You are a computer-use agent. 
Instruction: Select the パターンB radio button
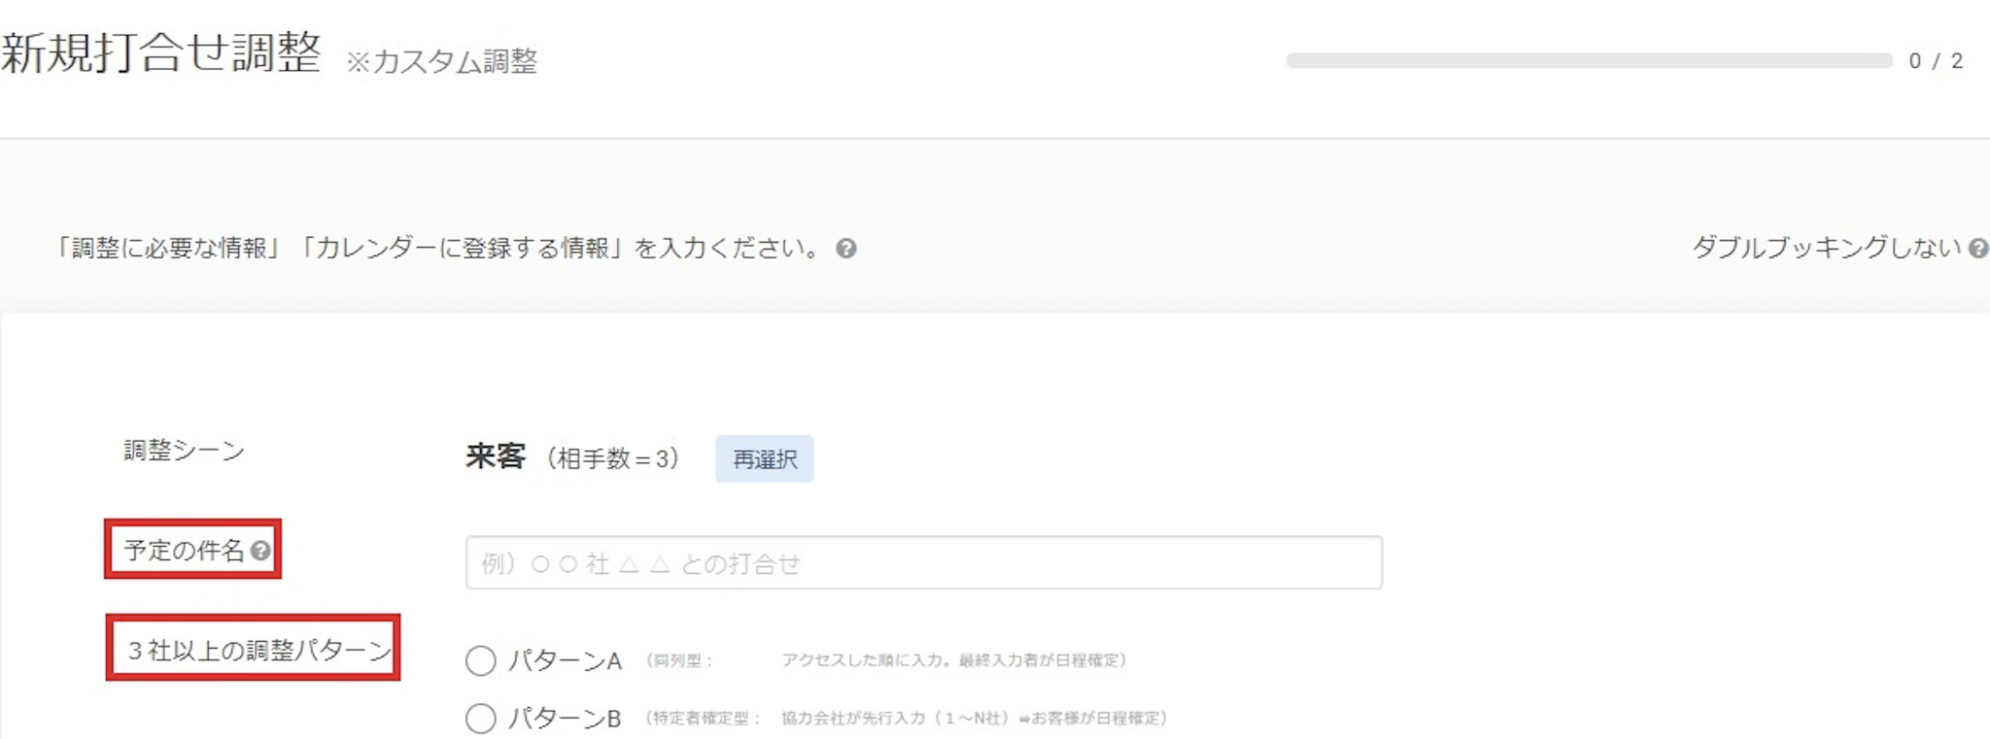click(x=481, y=719)
